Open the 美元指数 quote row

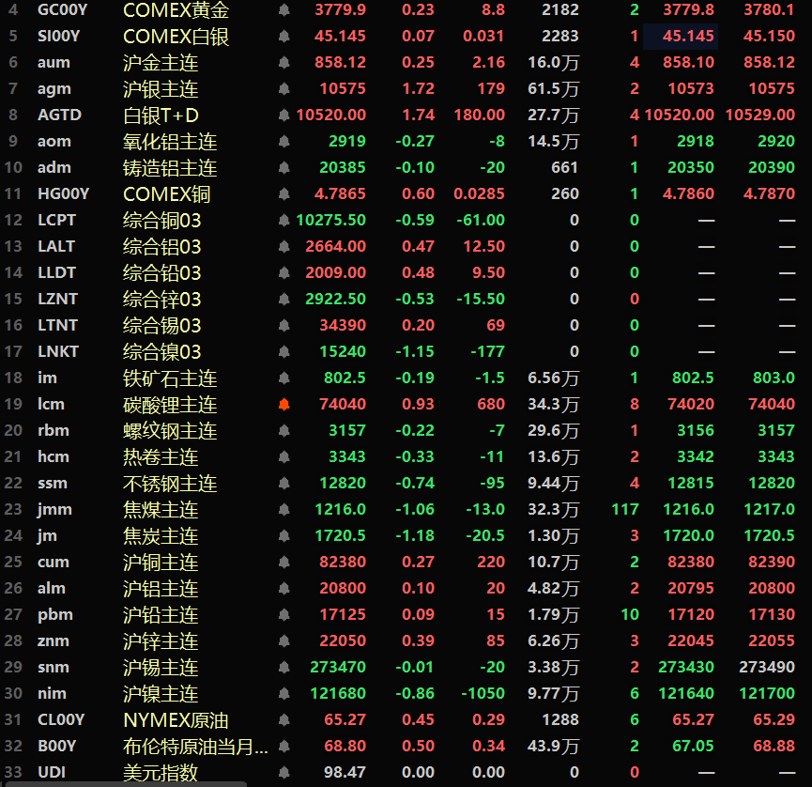[161, 773]
